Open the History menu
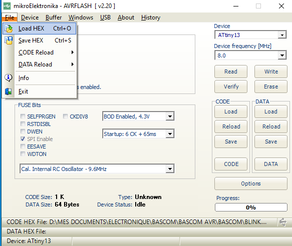 pos(151,17)
